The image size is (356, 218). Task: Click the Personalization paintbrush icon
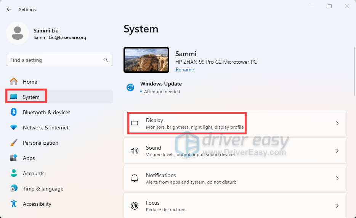[x=14, y=143]
